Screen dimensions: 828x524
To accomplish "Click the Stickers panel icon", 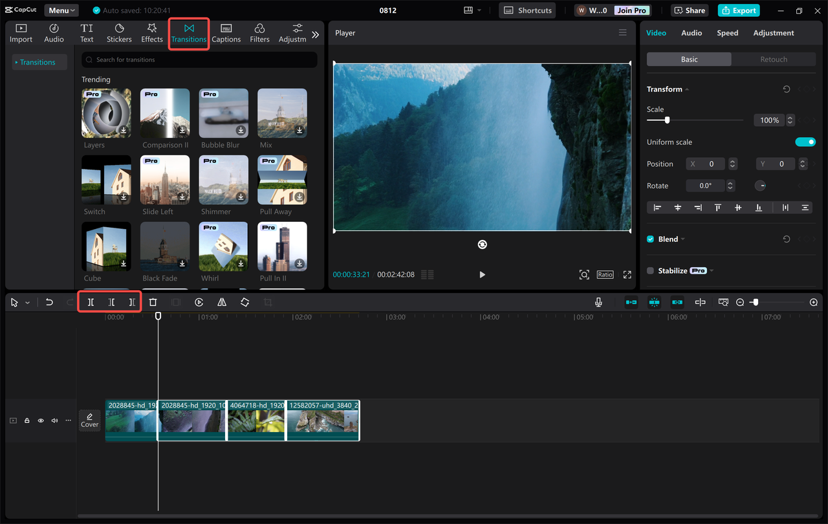I will [x=119, y=32].
